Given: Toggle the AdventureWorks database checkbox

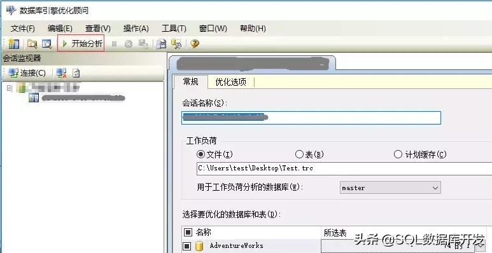Looking at the screenshot, I should [186, 246].
